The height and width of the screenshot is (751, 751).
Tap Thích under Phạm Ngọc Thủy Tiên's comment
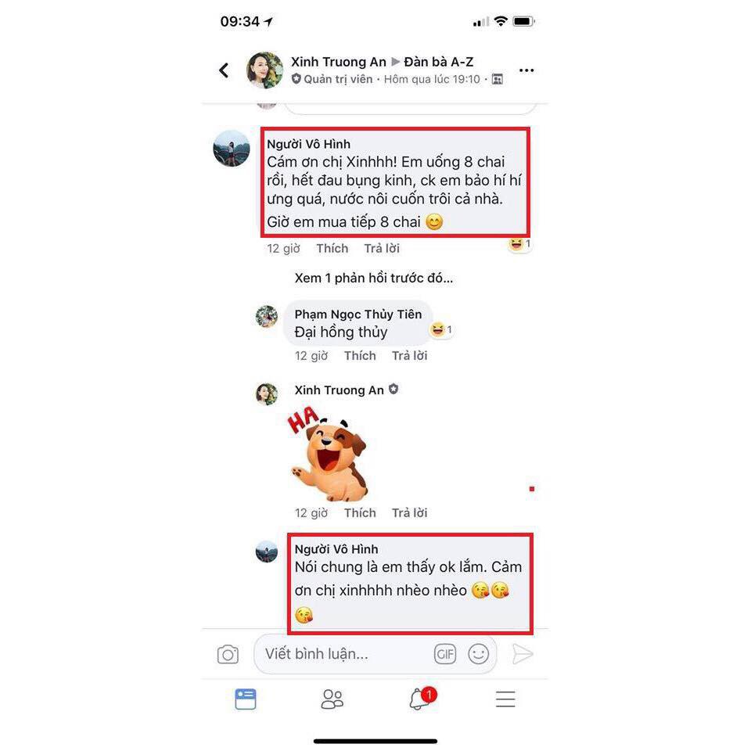click(360, 355)
